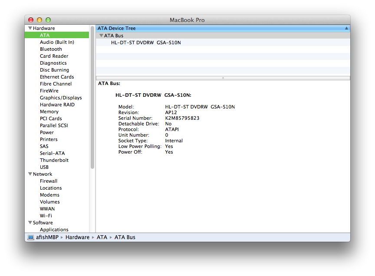Viewport: 375px width, 276px height.
Task: Open Memory information
Action: click(49, 112)
